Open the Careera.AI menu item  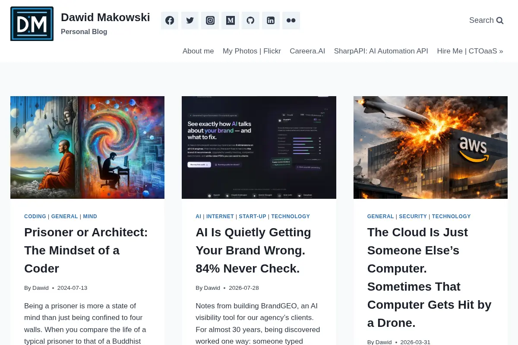(307, 51)
